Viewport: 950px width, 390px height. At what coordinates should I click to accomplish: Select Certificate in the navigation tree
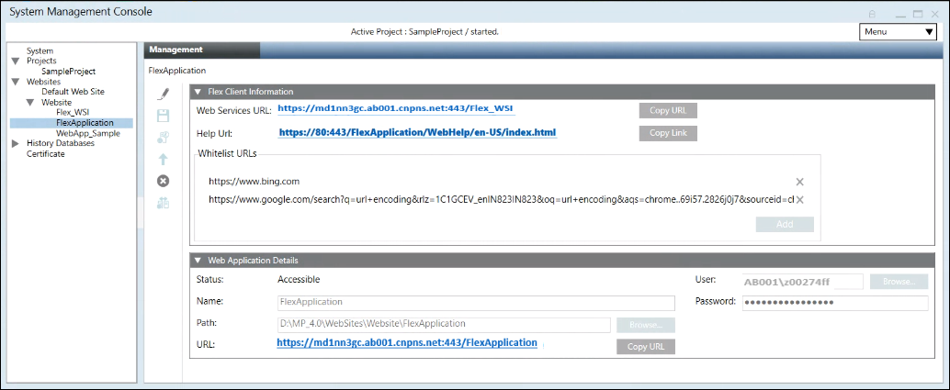point(46,154)
